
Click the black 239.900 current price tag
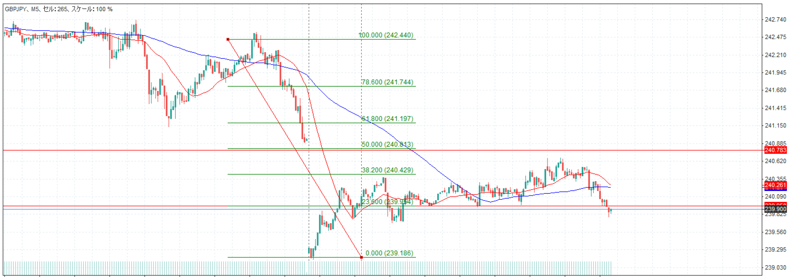point(775,209)
